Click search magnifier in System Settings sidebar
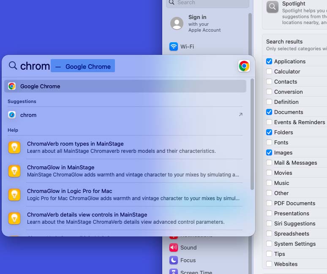 (172, 2)
